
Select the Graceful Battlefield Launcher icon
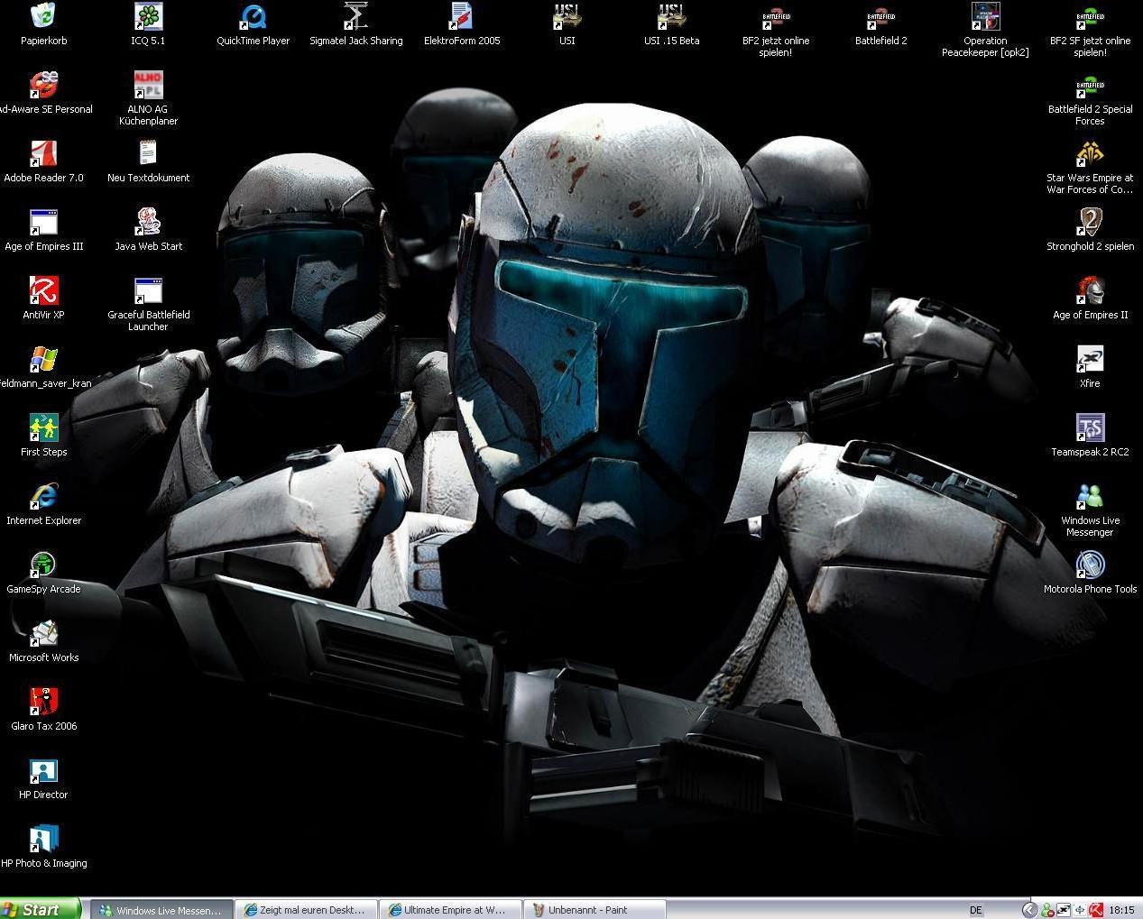[148, 290]
